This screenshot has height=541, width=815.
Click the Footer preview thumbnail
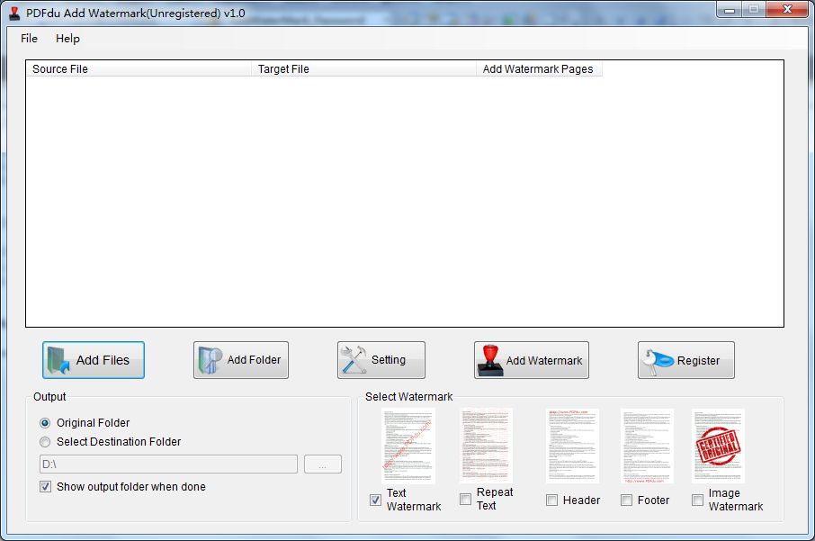tap(647, 446)
